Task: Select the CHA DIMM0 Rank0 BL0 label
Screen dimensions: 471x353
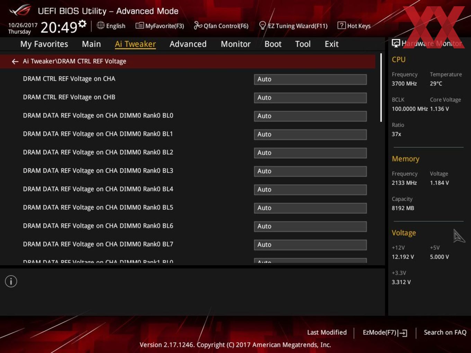Action: (98, 116)
